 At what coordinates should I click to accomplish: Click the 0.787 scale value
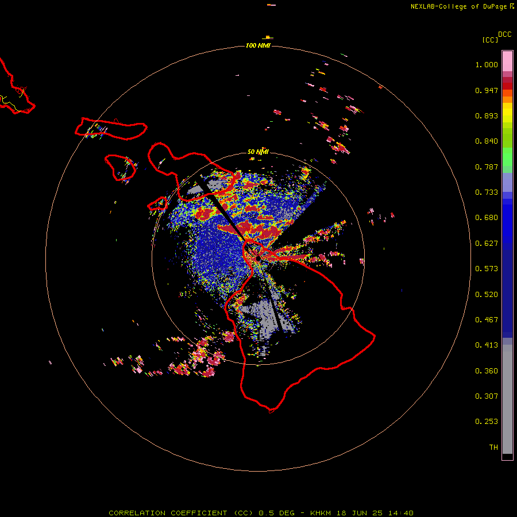tap(487, 167)
